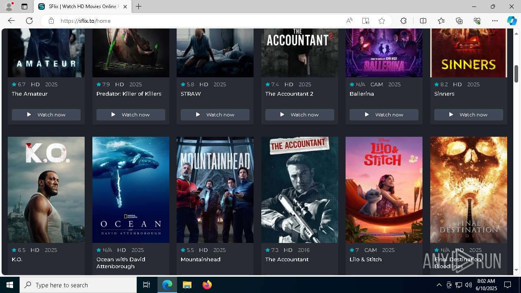Image resolution: width=521 pixels, height=293 pixels.
Task: Click the browser Back arrow
Action: [x=11, y=21]
